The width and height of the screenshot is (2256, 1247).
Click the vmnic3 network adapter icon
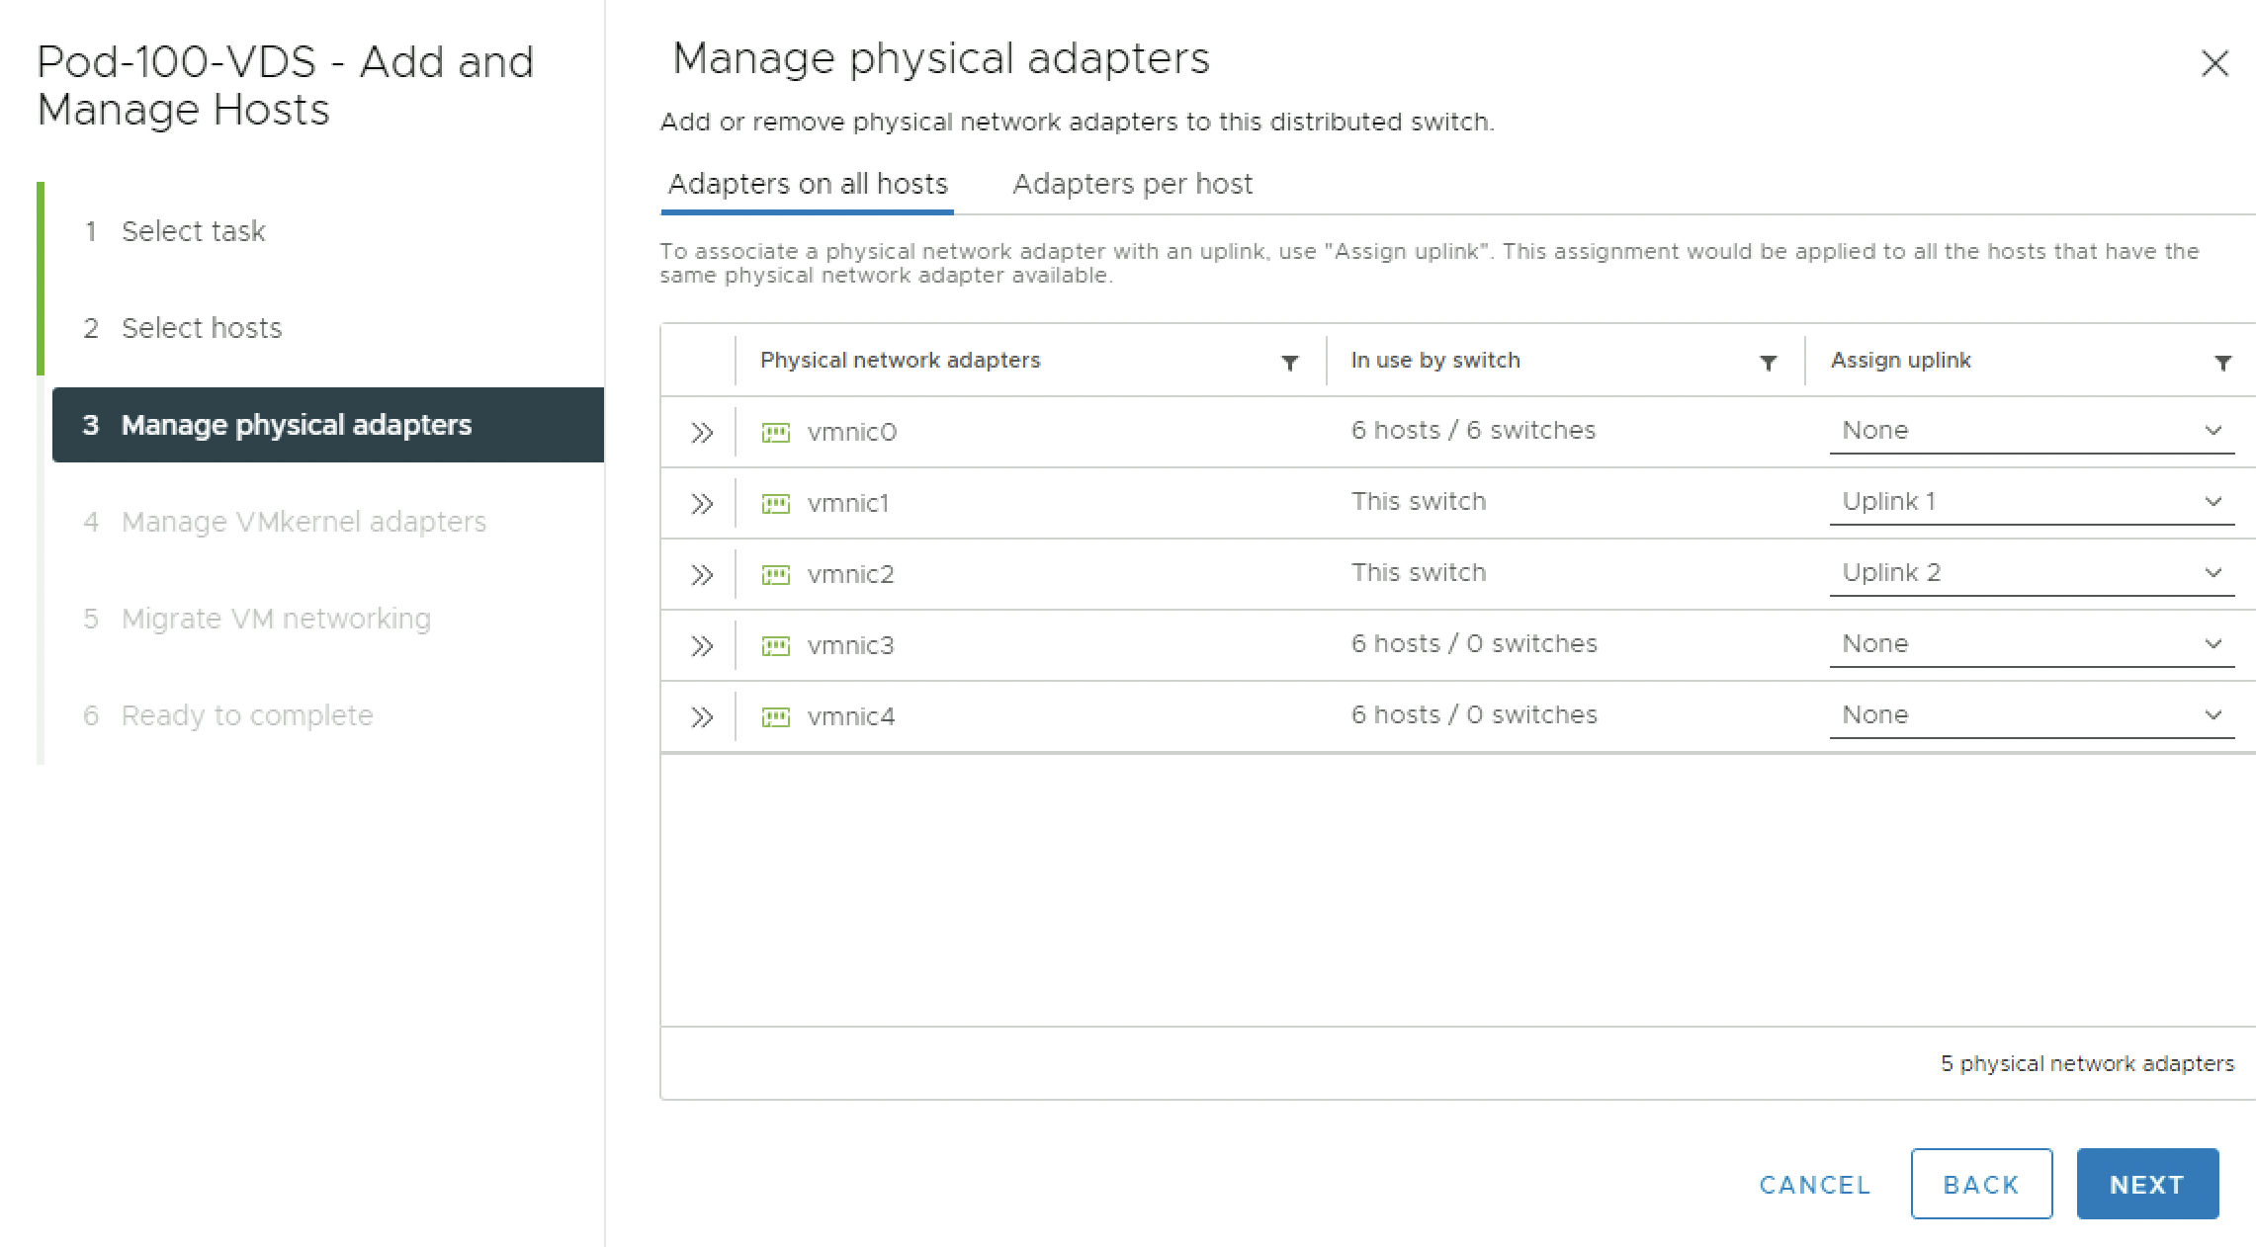point(775,645)
